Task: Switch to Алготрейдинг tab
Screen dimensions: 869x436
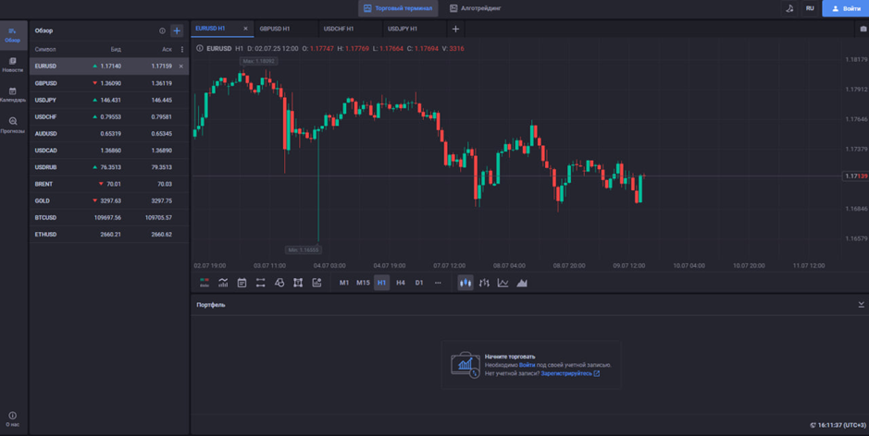Action: 476,8
